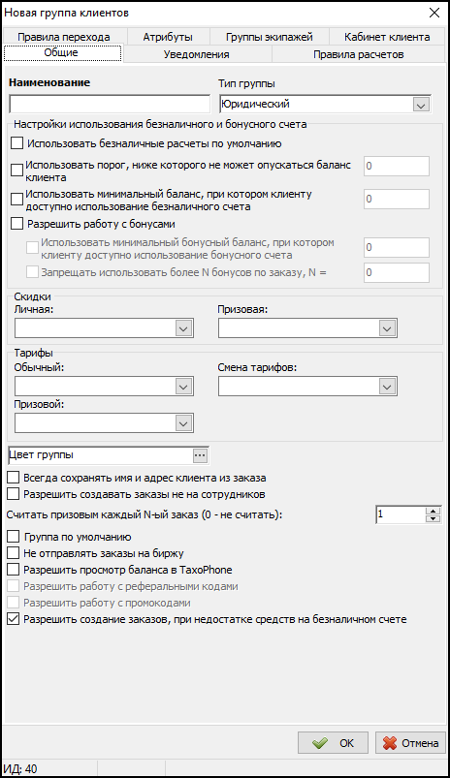The width and height of the screenshot is (450, 778).
Task: Decrease the N-th prize order spinner value
Action: [434, 518]
